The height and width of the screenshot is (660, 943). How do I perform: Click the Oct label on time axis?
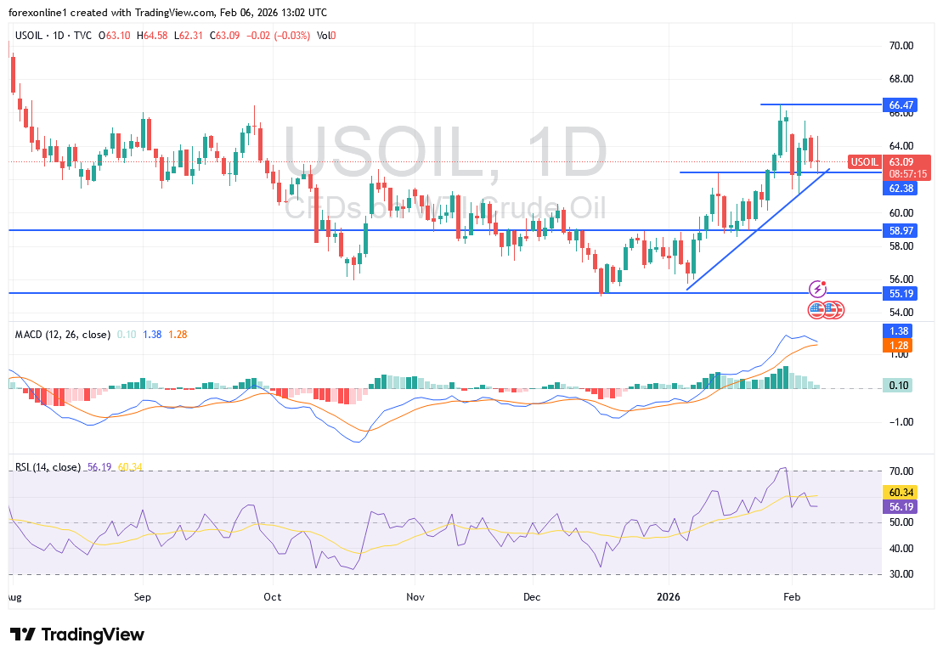tap(273, 597)
